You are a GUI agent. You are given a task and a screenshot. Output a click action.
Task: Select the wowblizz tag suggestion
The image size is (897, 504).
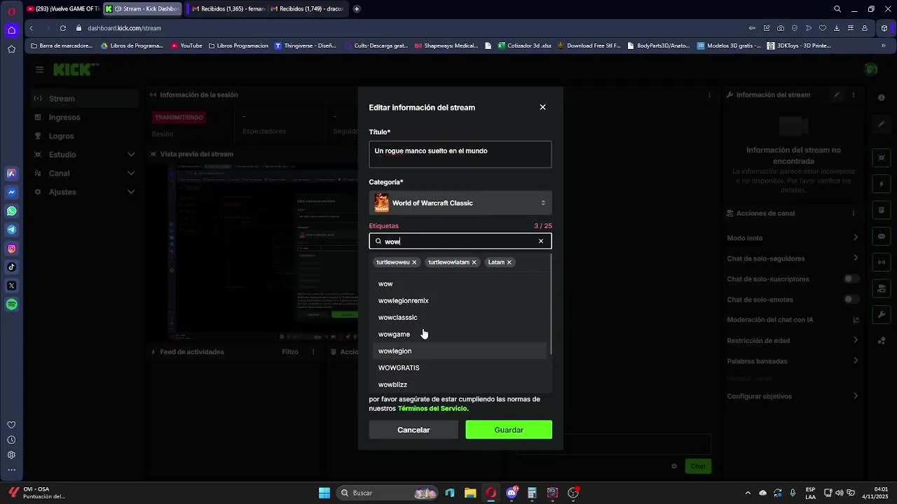(x=459, y=385)
